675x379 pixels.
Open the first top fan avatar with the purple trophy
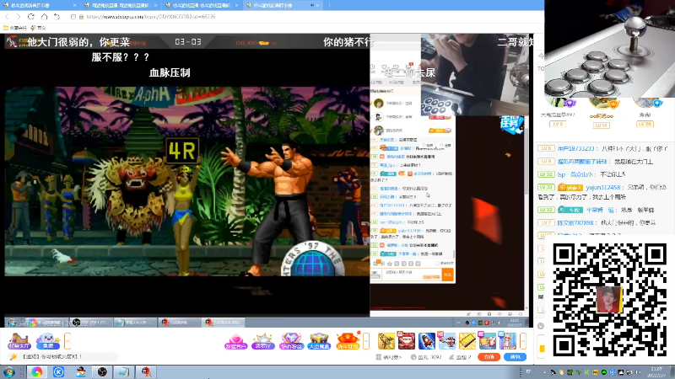coord(558,104)
